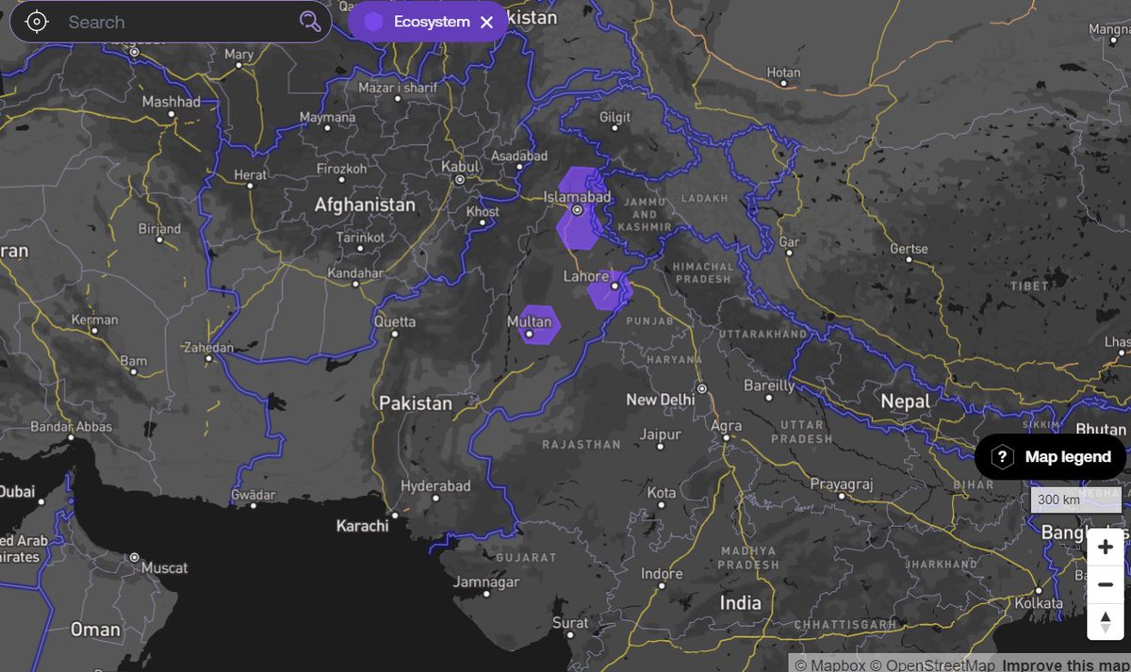Click the Gilgit city label

tap(614, 118)
